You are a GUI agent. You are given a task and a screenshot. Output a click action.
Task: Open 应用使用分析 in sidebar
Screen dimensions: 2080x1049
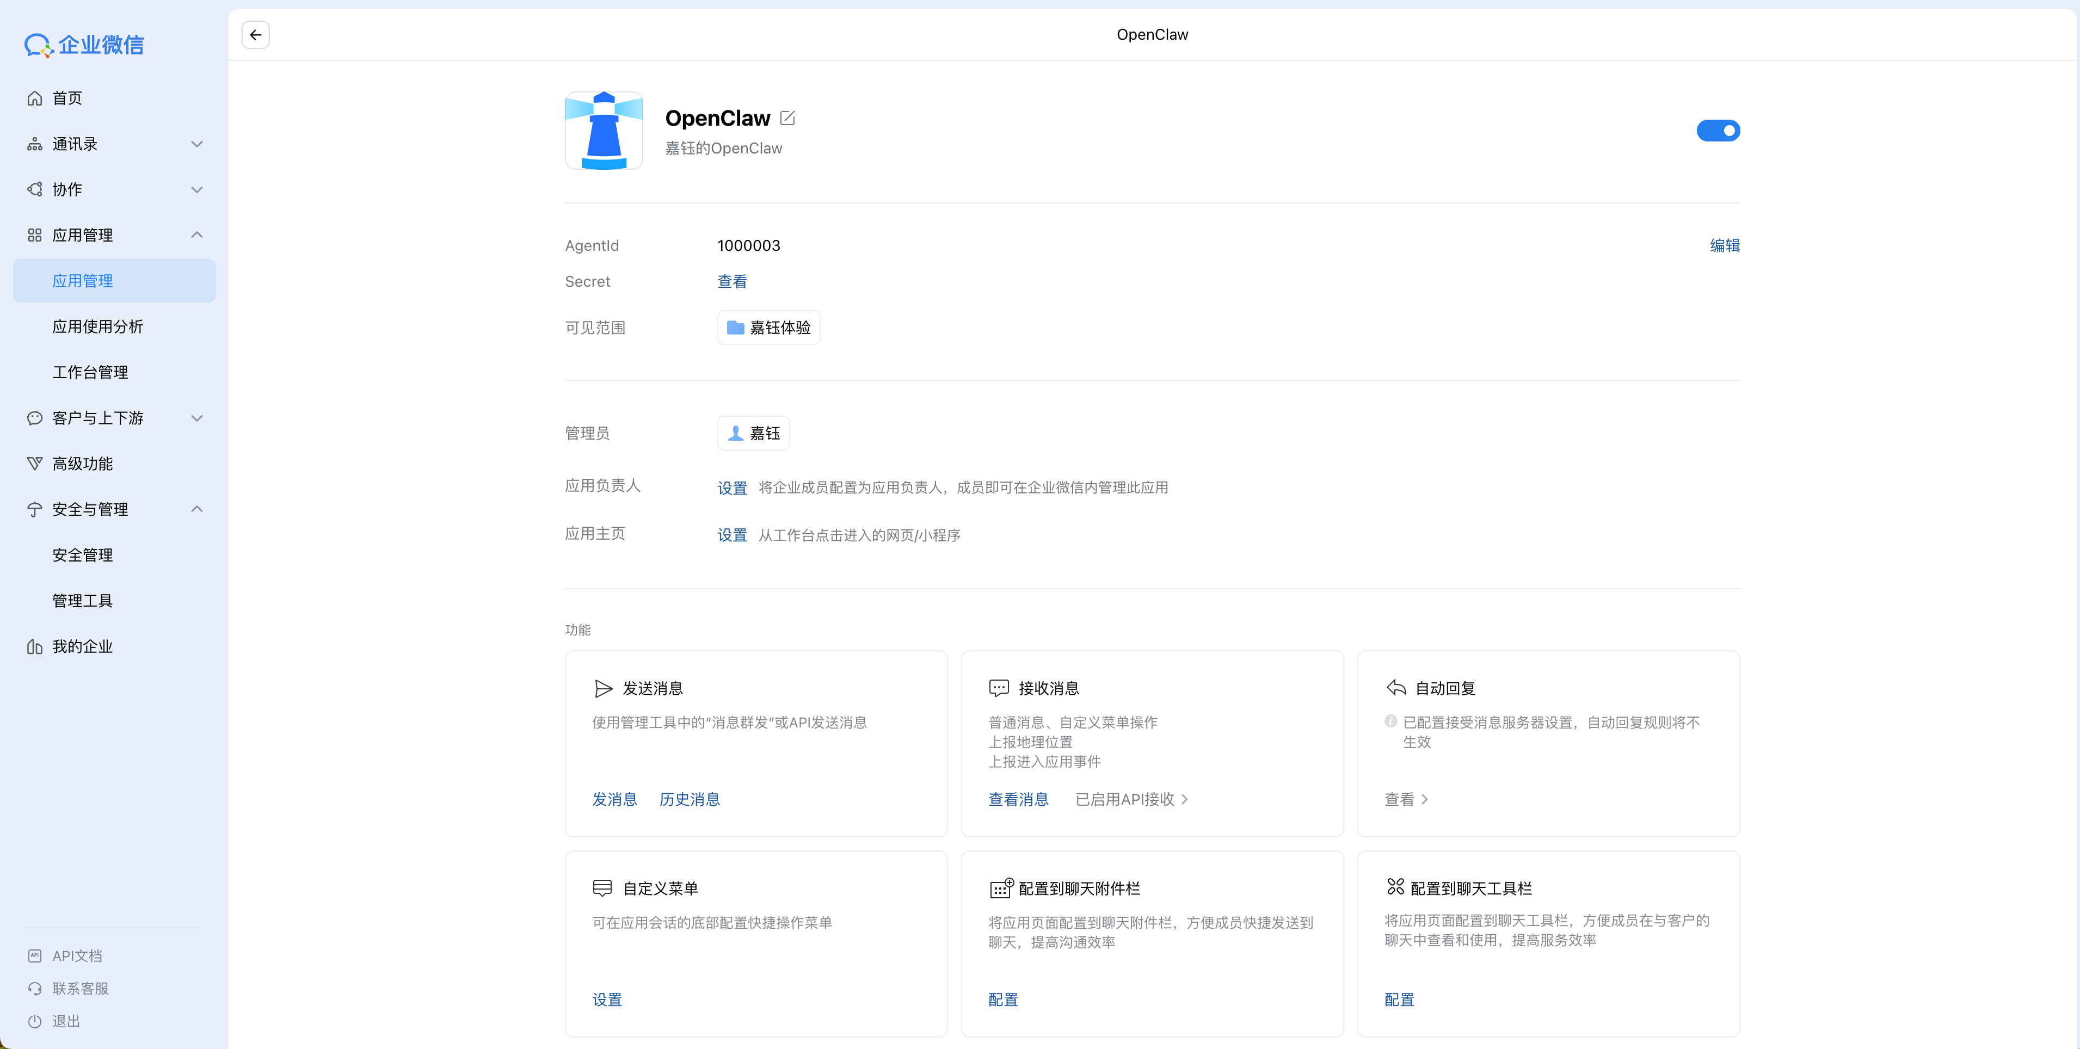[x=98, y=326]
